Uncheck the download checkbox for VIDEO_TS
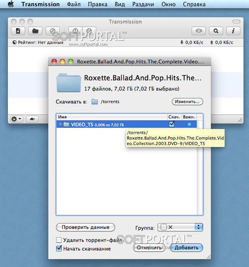 (x=172, y=124)
